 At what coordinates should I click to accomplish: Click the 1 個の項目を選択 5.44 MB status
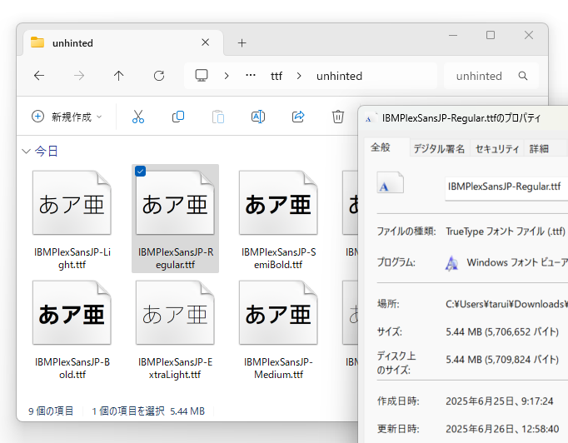(148, 411)
